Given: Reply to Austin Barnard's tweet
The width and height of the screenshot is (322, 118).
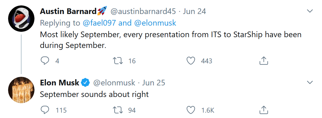Looking at the screenshot, I should pyautogui.click(x=45, y=61).
